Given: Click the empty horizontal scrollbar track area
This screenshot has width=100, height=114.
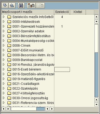Looking at the screenshot, I should click(23, 109).
